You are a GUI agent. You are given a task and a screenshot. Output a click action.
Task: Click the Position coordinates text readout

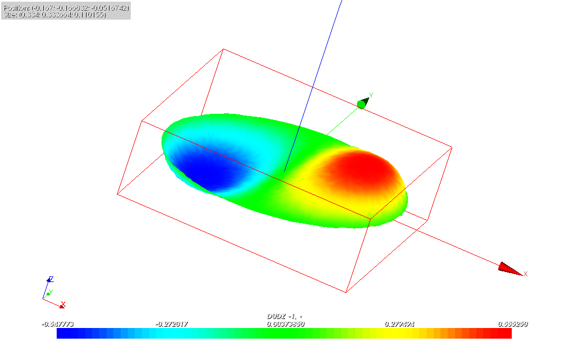coord(66,8)
